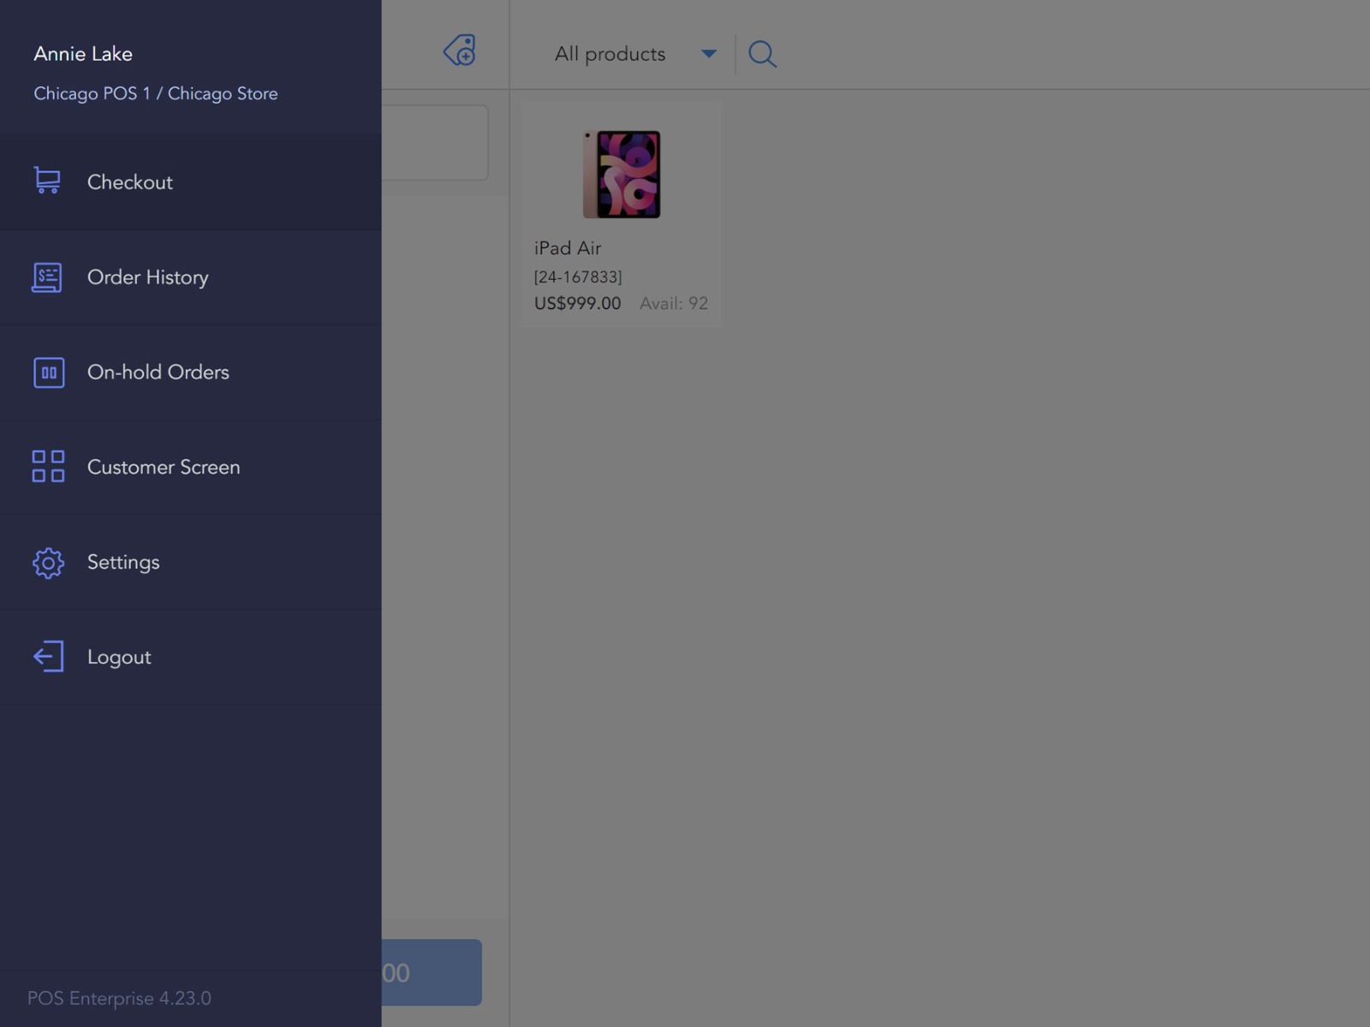Click the partially hidden blue charge button

[x=431, y=972]
